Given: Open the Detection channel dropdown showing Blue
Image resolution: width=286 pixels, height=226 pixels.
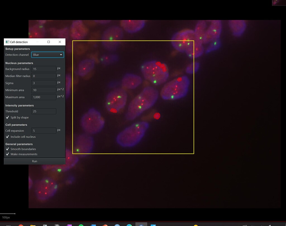Looking at the screenshot, I should click(x=47, y=55).
